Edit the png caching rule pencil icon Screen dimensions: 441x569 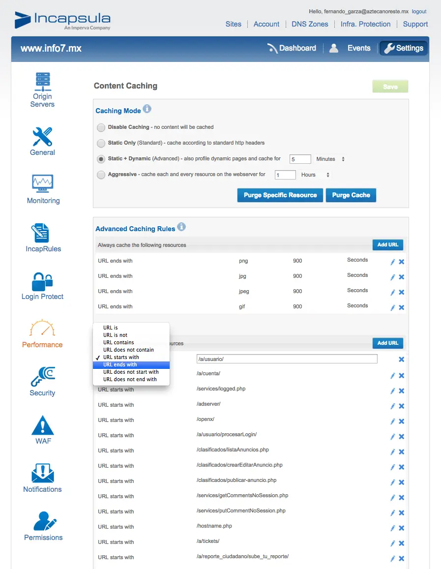tap(392, 262)
